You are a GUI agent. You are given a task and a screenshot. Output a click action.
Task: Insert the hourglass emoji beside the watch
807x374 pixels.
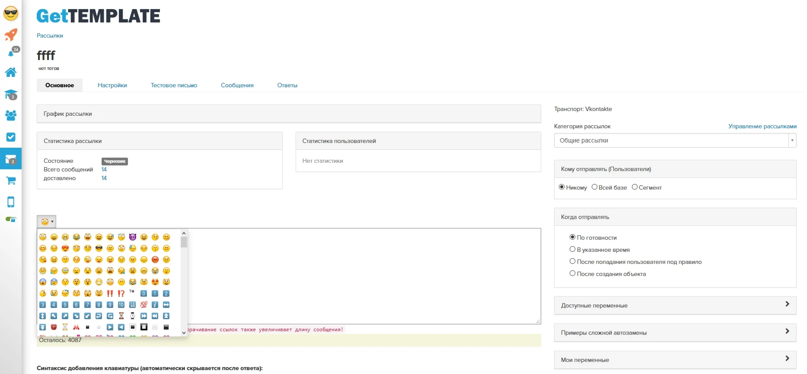[x=121, y=316]
